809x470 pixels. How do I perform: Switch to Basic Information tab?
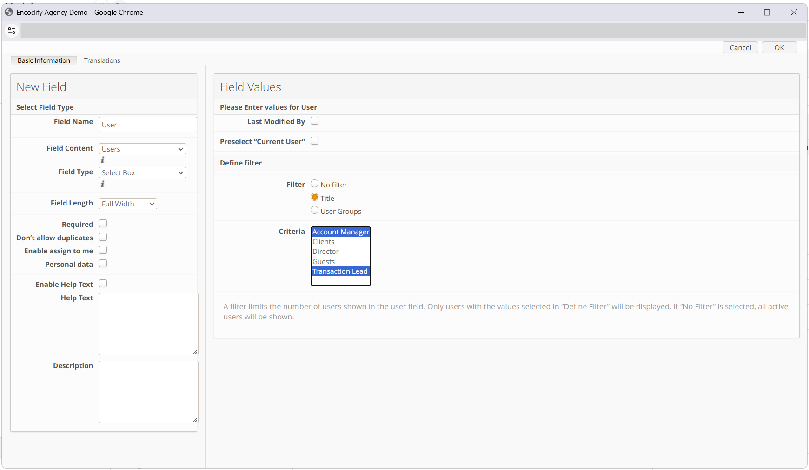pyautogui.click(x=44, y=60)
